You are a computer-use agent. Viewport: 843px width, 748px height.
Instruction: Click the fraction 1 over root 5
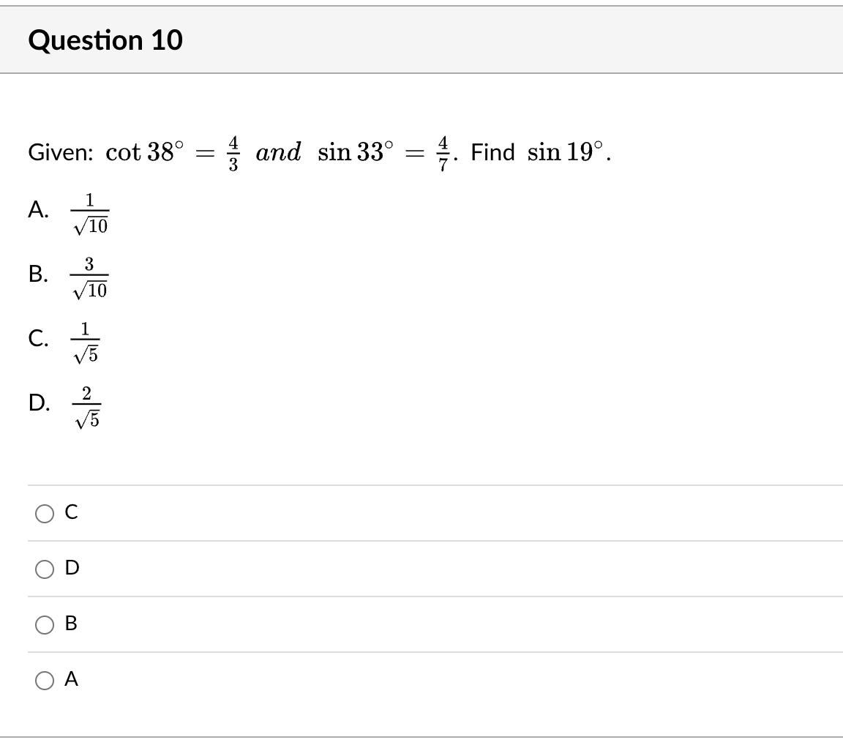pos(88,342)
